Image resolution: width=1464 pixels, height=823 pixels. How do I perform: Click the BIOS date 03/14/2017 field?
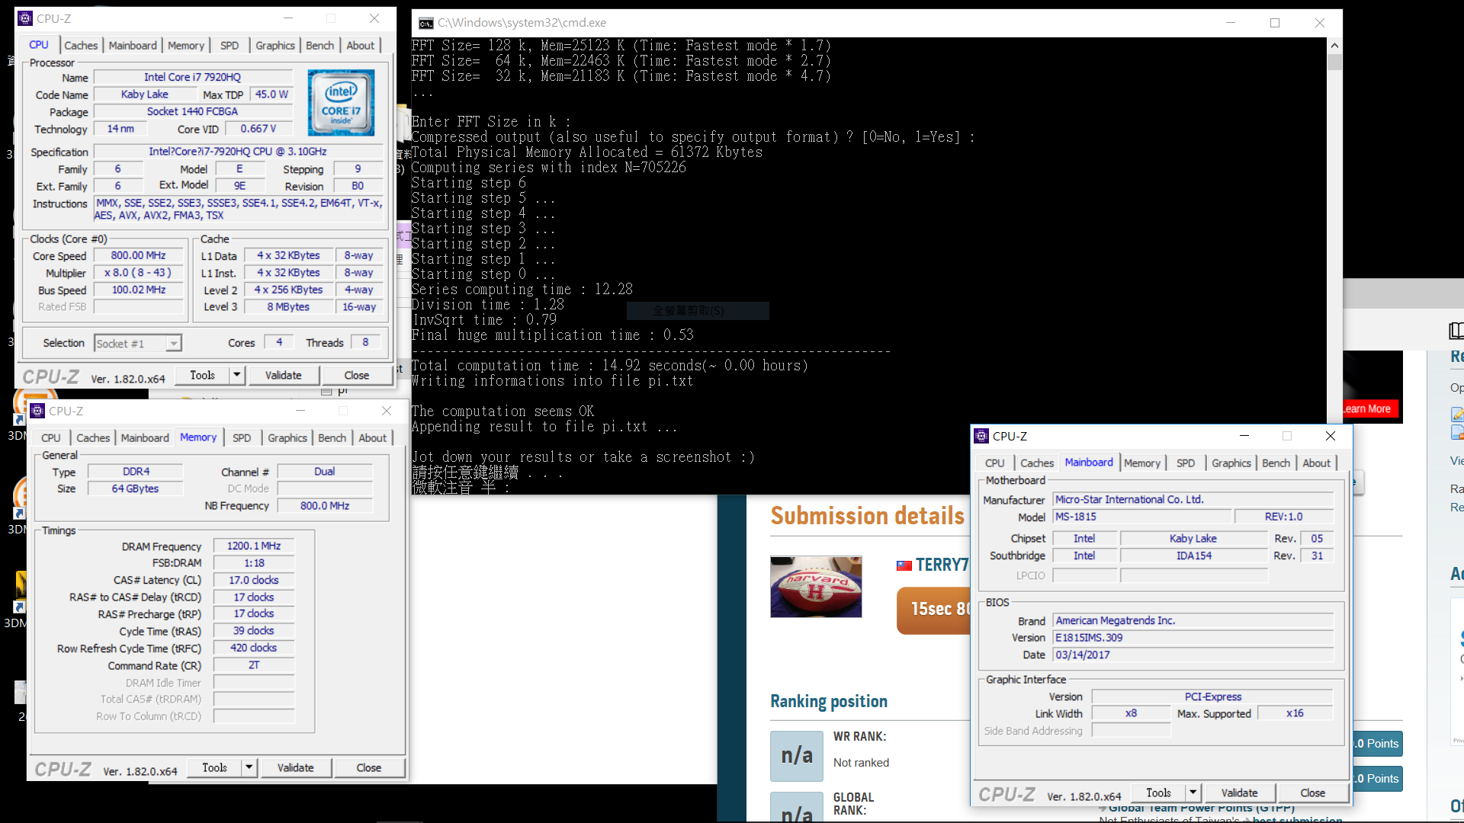tap(1193, 655)
